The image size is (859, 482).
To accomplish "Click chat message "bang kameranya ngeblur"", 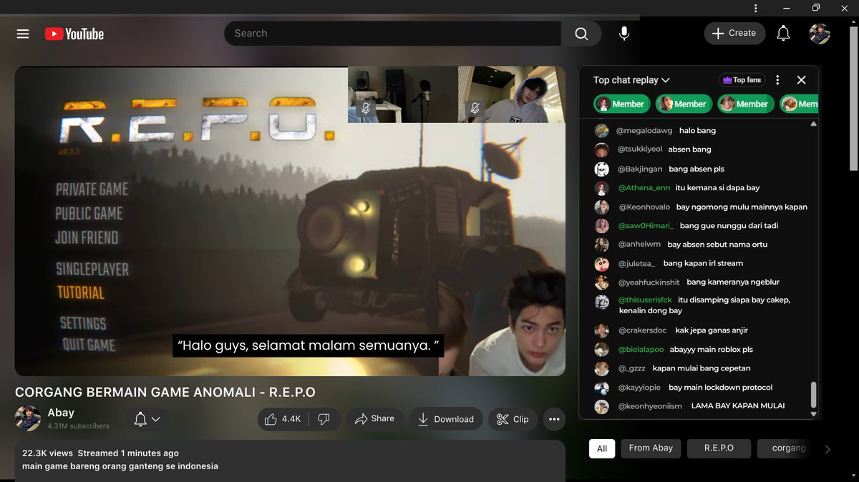I will pos(733,282).
